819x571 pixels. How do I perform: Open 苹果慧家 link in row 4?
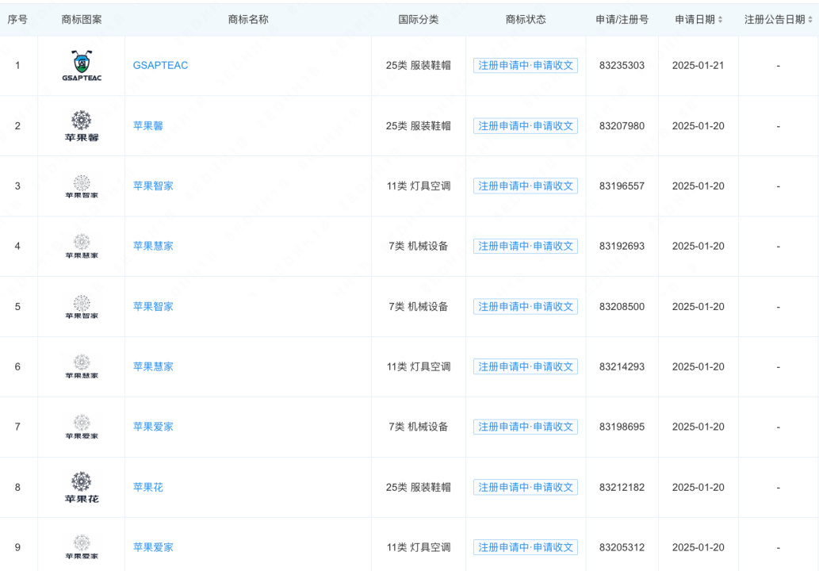tap(153, 247)
